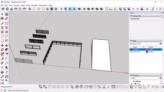
Task: Close the Tags panel
Action: [x=161, y=41]
